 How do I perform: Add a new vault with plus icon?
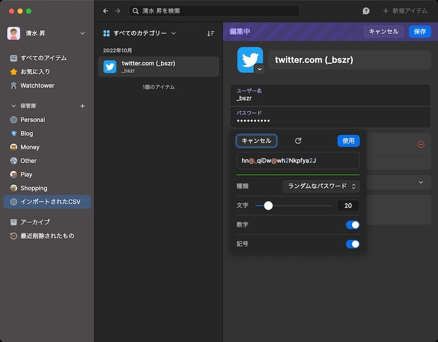click(83, 106)
